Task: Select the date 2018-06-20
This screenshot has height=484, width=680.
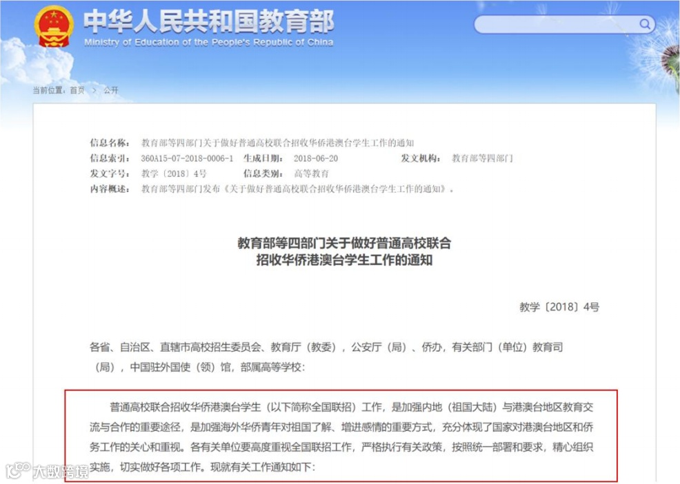Action: coord(316,158)
